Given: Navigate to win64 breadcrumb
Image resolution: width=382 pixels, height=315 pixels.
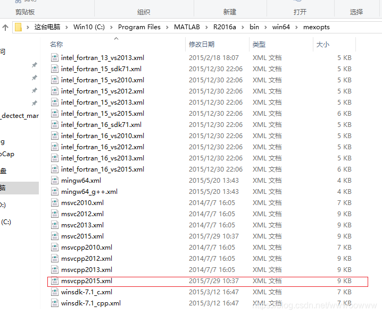Looking at the screenshot, I should pos(281,27).
